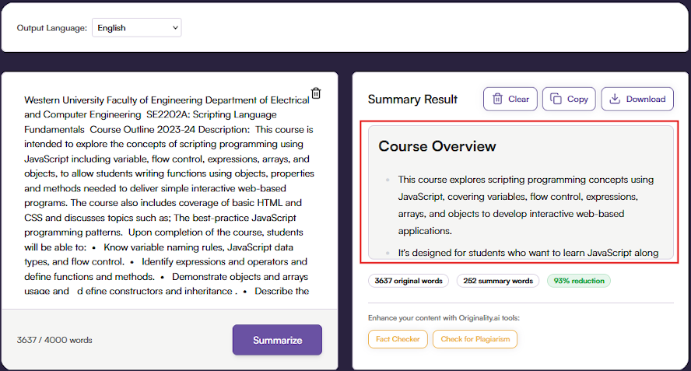
Task: Open the Fact Checker tool
Action: coord(398,339)
